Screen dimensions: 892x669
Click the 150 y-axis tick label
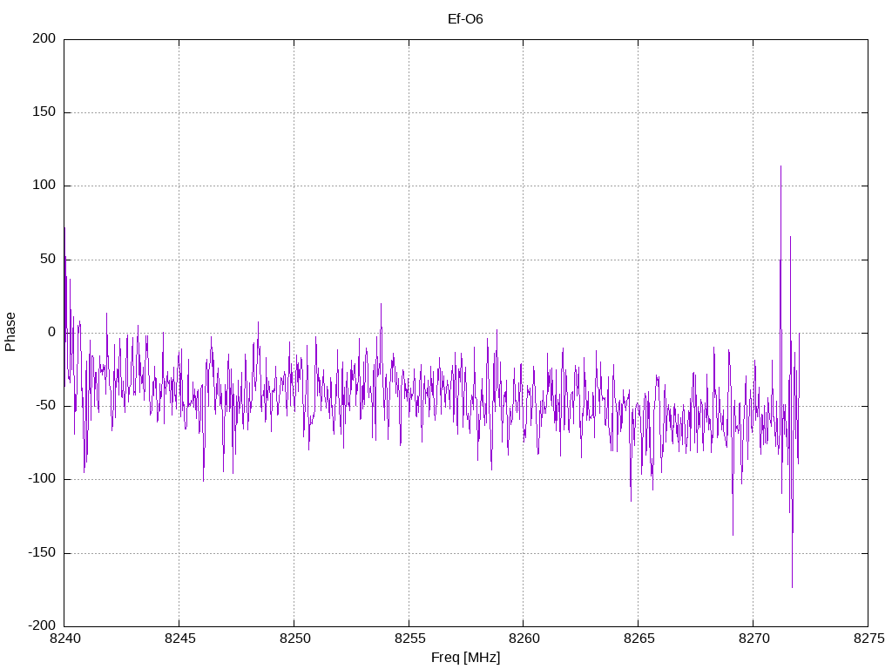pos(44,112)
